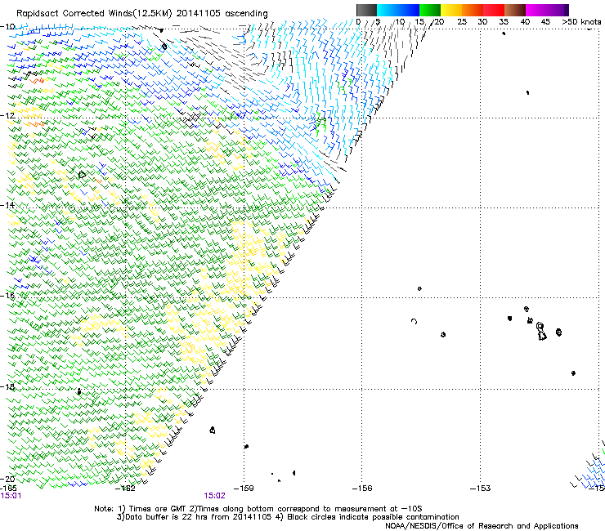
Task: Select the red 30–35 knots legend segment
Action: [494, 10]
